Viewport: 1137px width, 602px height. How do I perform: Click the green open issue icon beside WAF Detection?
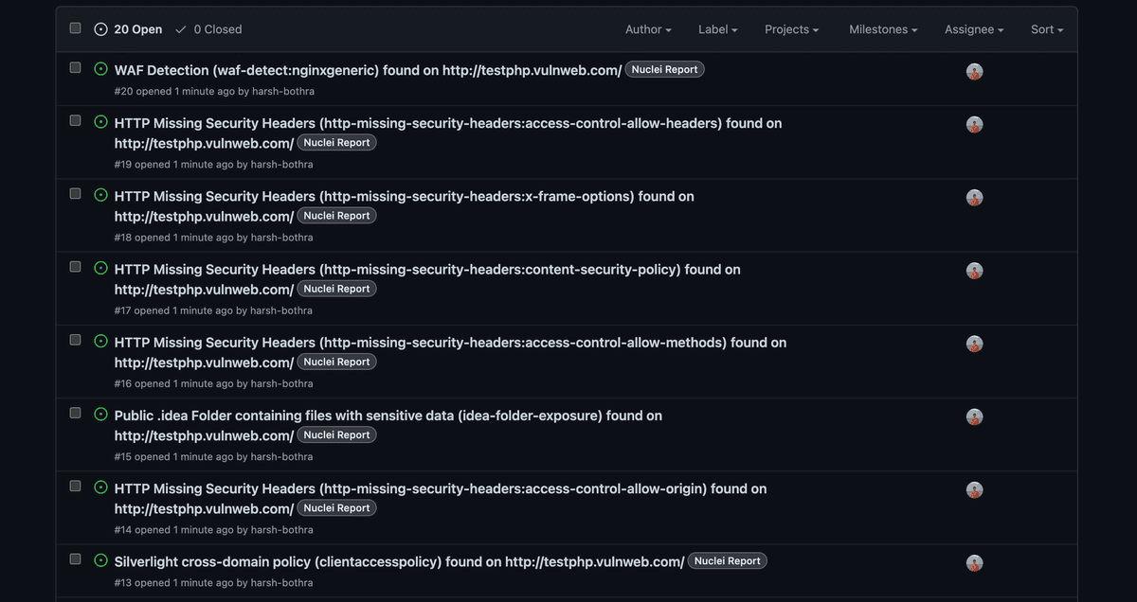pos(100,70)
